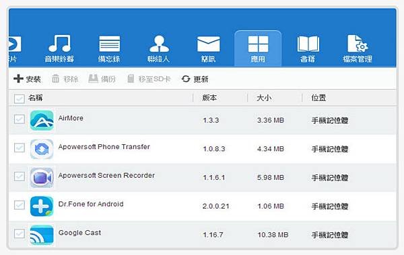This screenshot has width=404, height=255.
Task: Check the Apowersoft Phone Transfer checkbox
Action: 20,148
